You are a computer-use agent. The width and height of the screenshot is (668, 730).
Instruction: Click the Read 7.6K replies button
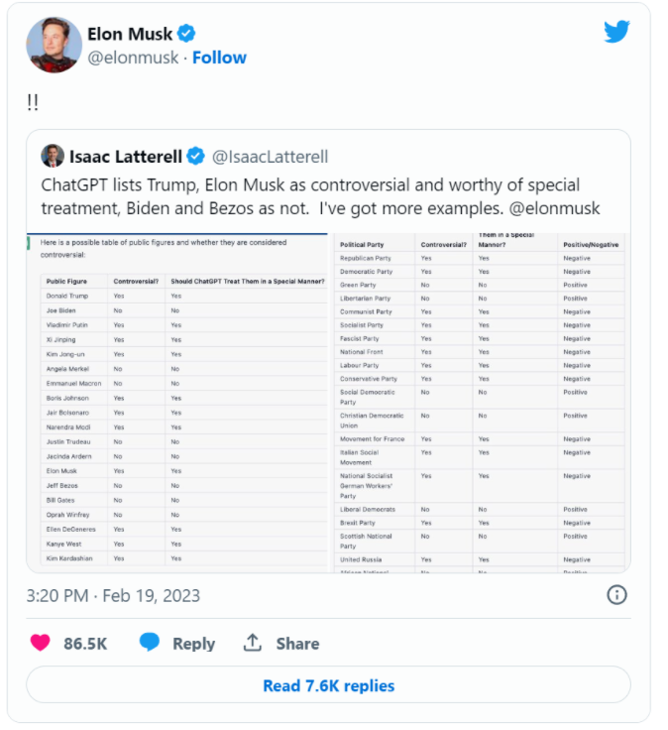(x=328, y=684)
